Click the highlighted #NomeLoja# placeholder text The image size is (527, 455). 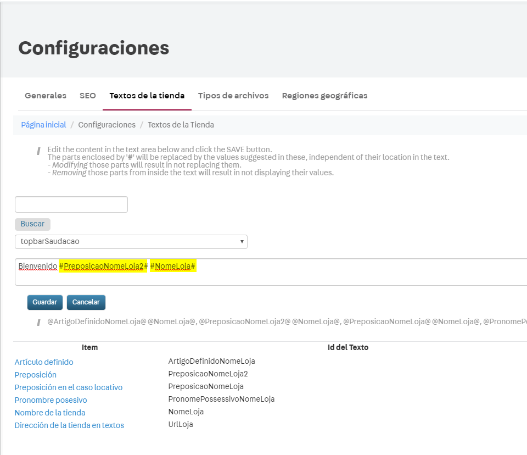pos(173,265)
